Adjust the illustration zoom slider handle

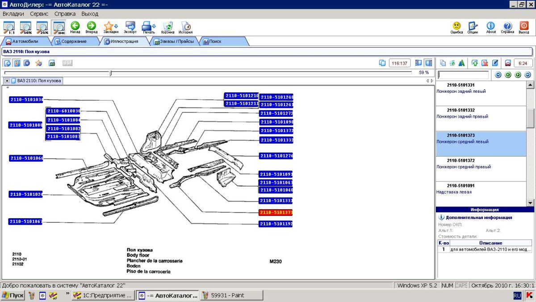click(111, 73)
